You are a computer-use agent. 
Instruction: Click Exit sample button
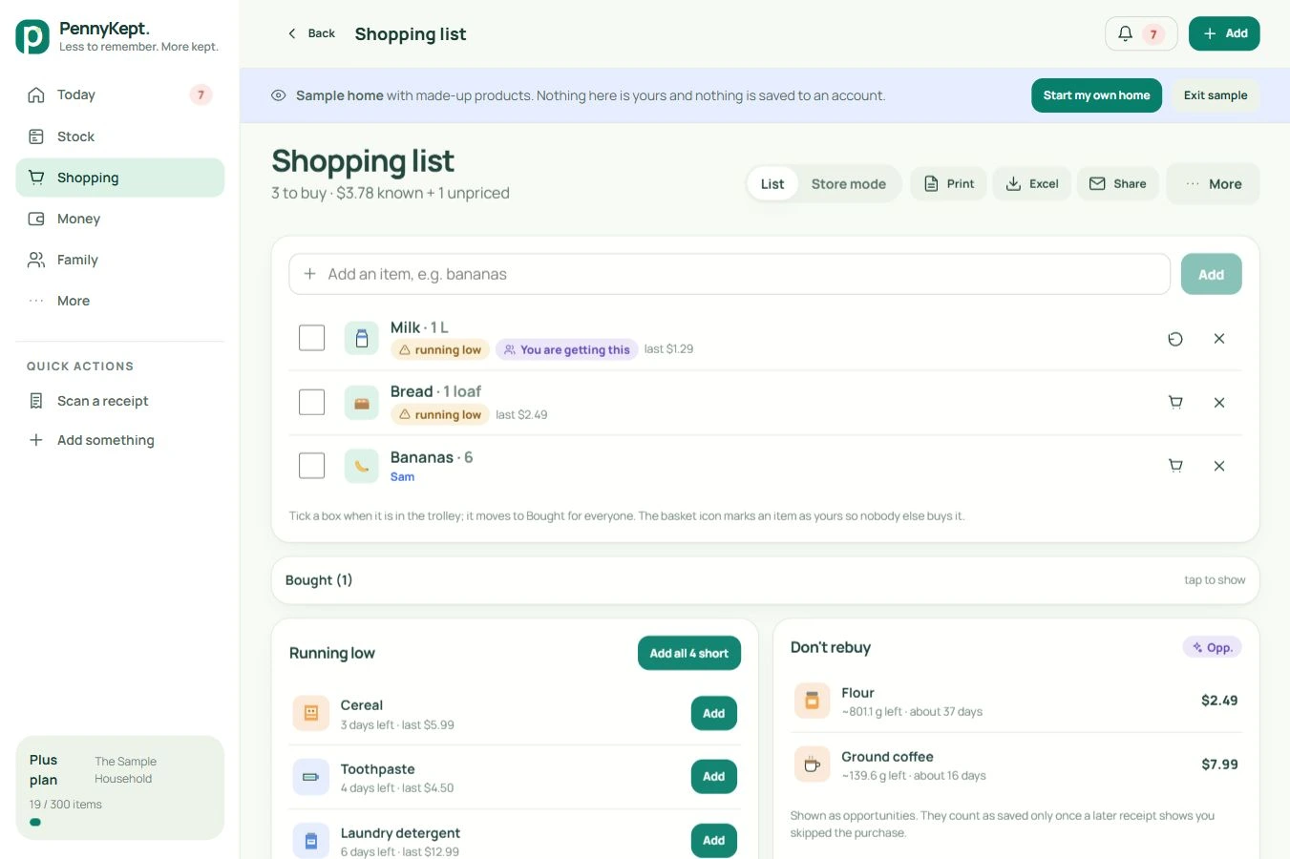(x=1216, y=95)
